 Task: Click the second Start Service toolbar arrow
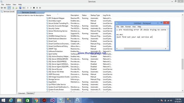31,8
